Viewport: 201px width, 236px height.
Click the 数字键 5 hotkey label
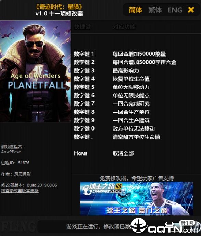(84, 87)
